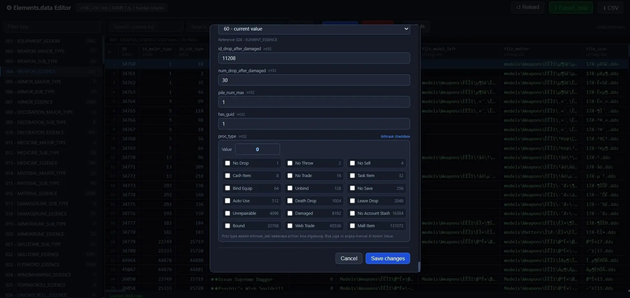Click the proc_type Value field

pos(257,149)
